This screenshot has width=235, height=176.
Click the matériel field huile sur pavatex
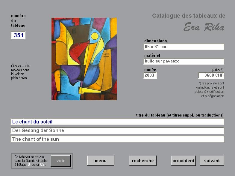(184, 61)
